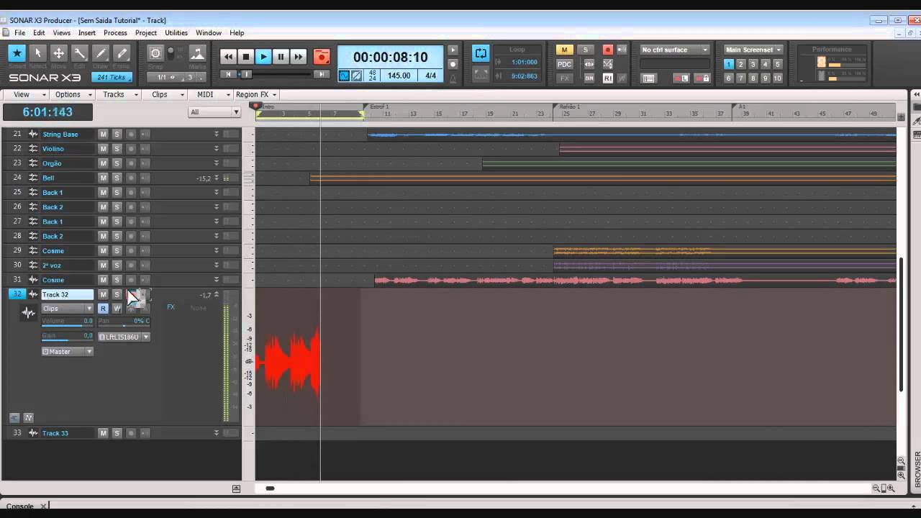
Task: Rewind the transport
Action: click(228, 57)
